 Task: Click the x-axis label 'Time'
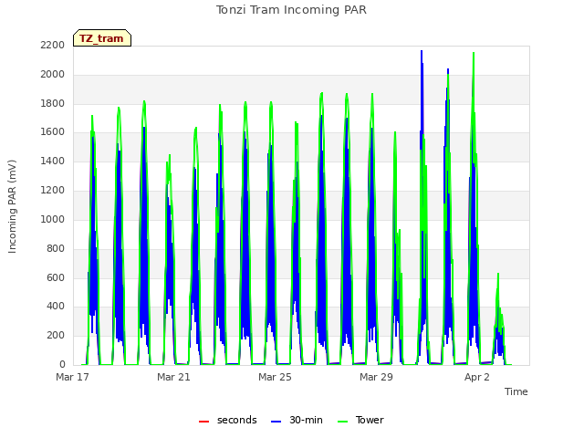[516, 391]
